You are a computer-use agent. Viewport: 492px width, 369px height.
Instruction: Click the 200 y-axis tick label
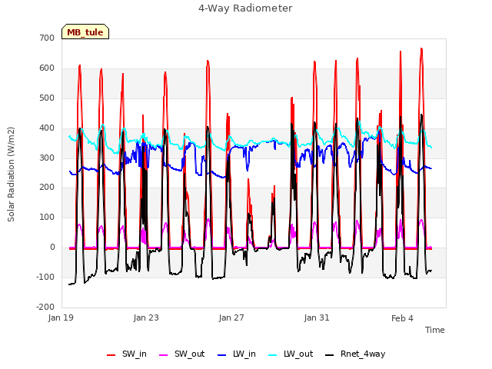(47, 188)
